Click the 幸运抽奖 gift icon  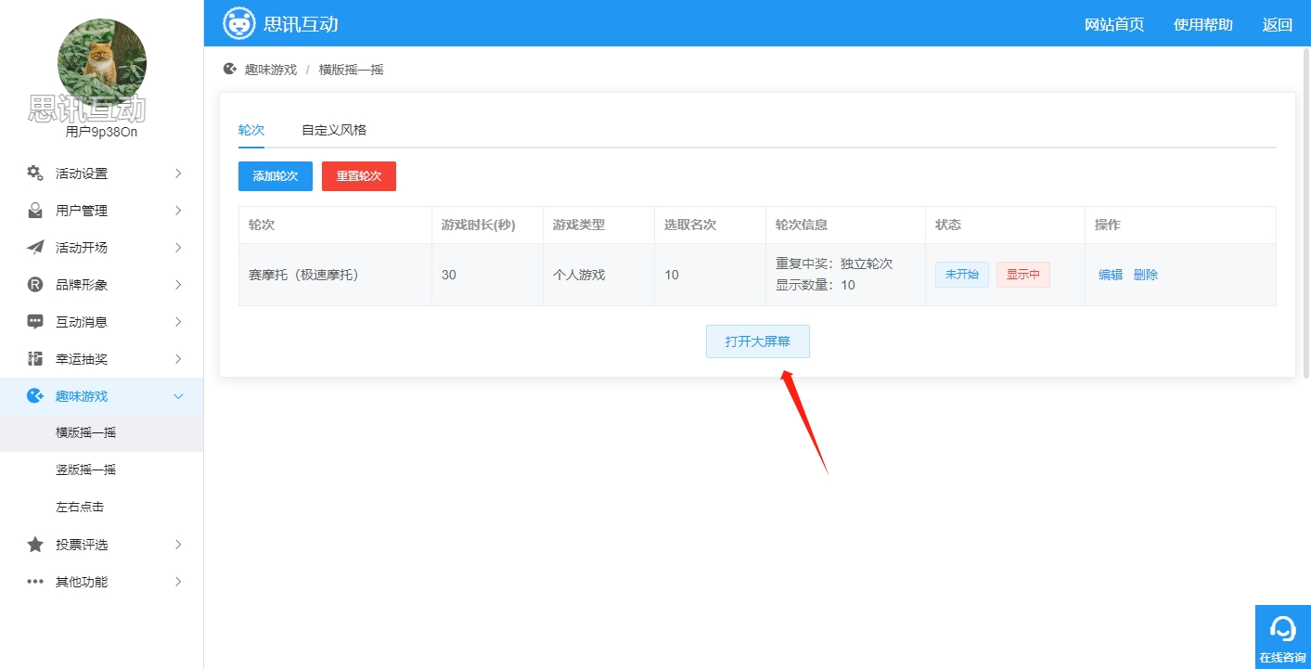pos(35,358)
